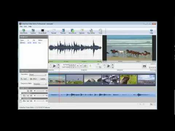Click the Preview toolbar icon
Image resolution: width=175 pixels, height=131 pixels.
pyautogui.click(x=63, y=31)
